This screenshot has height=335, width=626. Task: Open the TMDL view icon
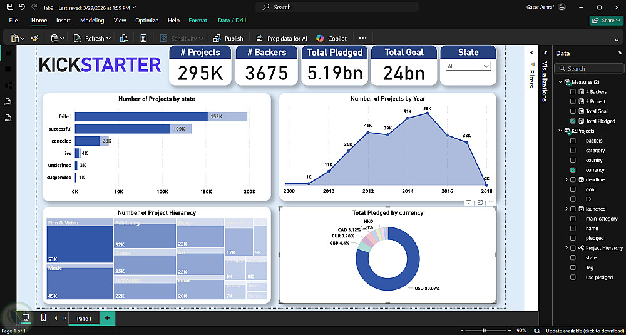[x=8, y=117]
